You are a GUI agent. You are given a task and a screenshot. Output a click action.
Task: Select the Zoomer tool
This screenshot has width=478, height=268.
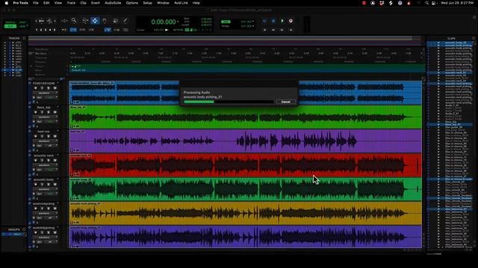coord(74,21)
